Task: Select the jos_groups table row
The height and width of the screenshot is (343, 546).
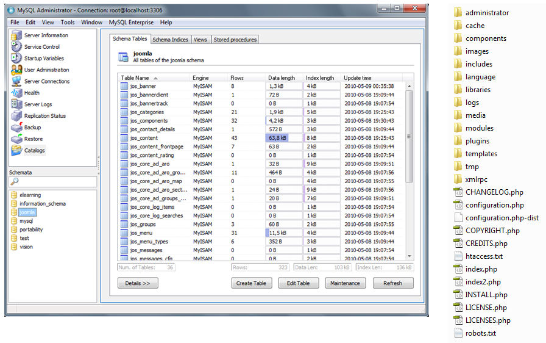Action: point(263,224)
